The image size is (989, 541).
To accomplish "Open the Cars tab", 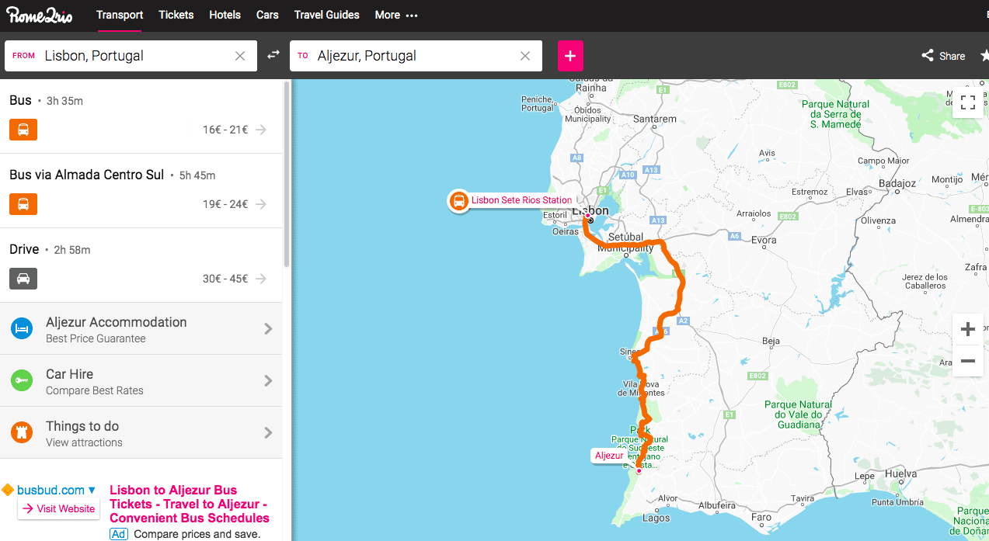I will click(267, 15).
